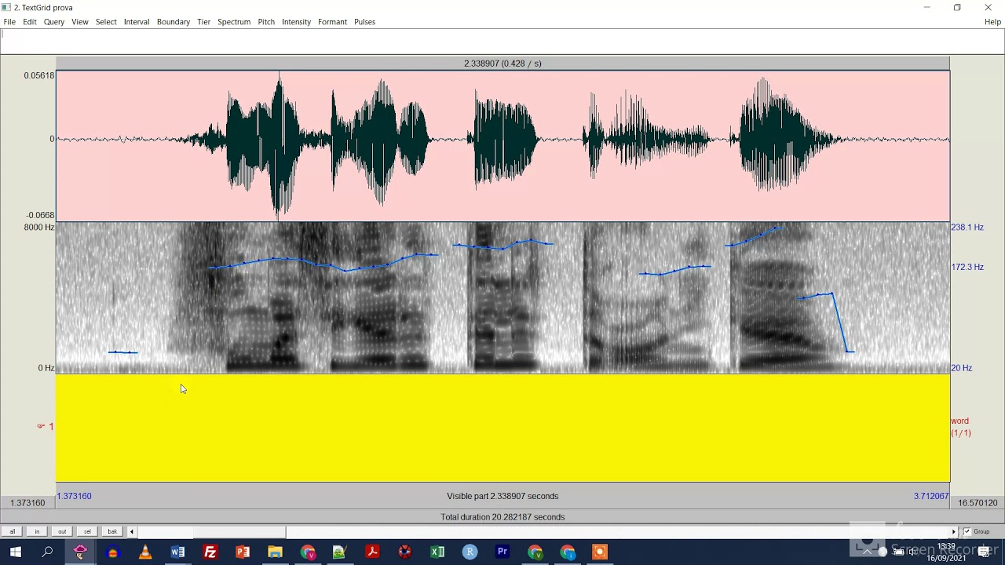Open FileZilla from taskbar

point(210,552)
